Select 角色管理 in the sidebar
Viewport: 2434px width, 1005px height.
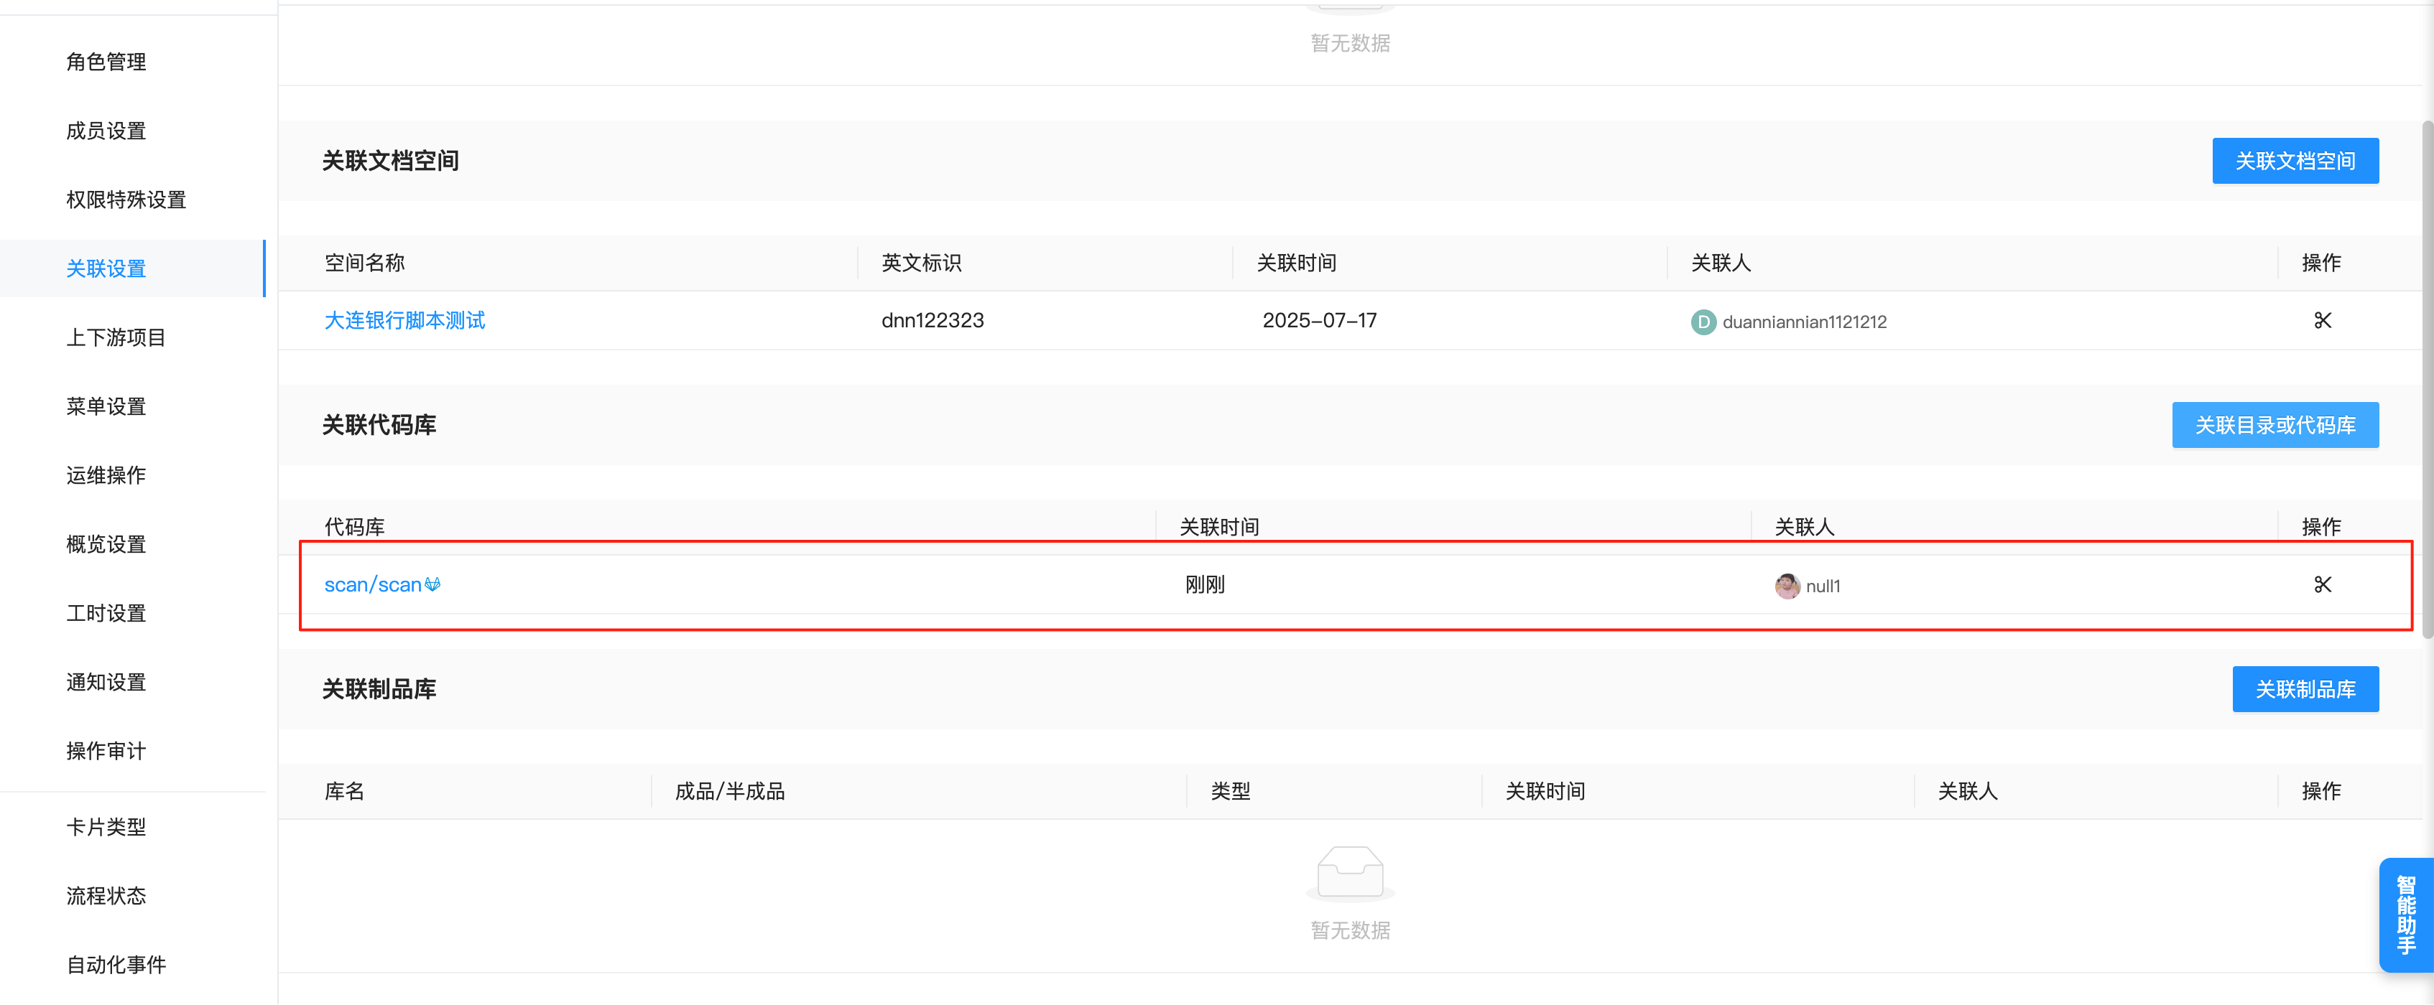[x=106, y=62]
